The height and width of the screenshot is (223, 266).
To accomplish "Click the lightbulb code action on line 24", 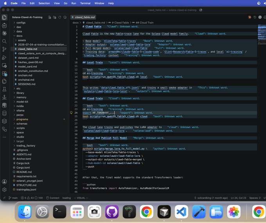I will (71, 112).
